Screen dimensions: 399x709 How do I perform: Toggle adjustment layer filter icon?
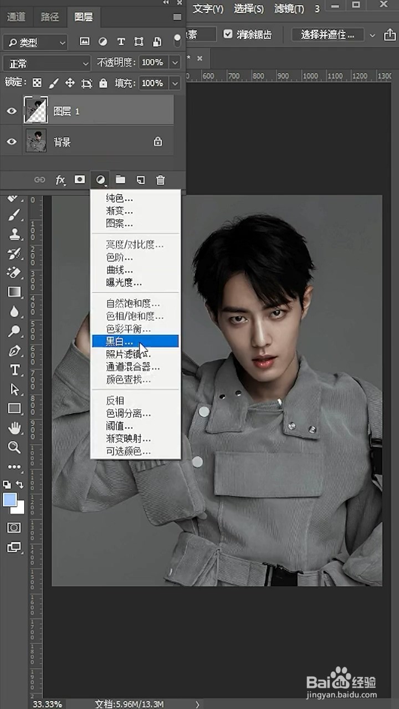(103, 42)
